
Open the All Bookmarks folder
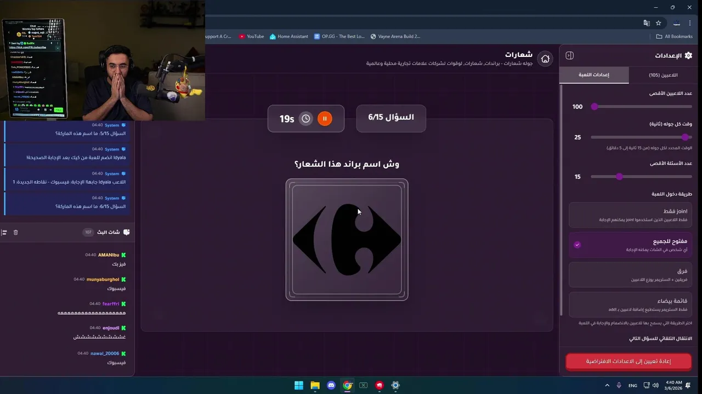(x=675, y=37)
